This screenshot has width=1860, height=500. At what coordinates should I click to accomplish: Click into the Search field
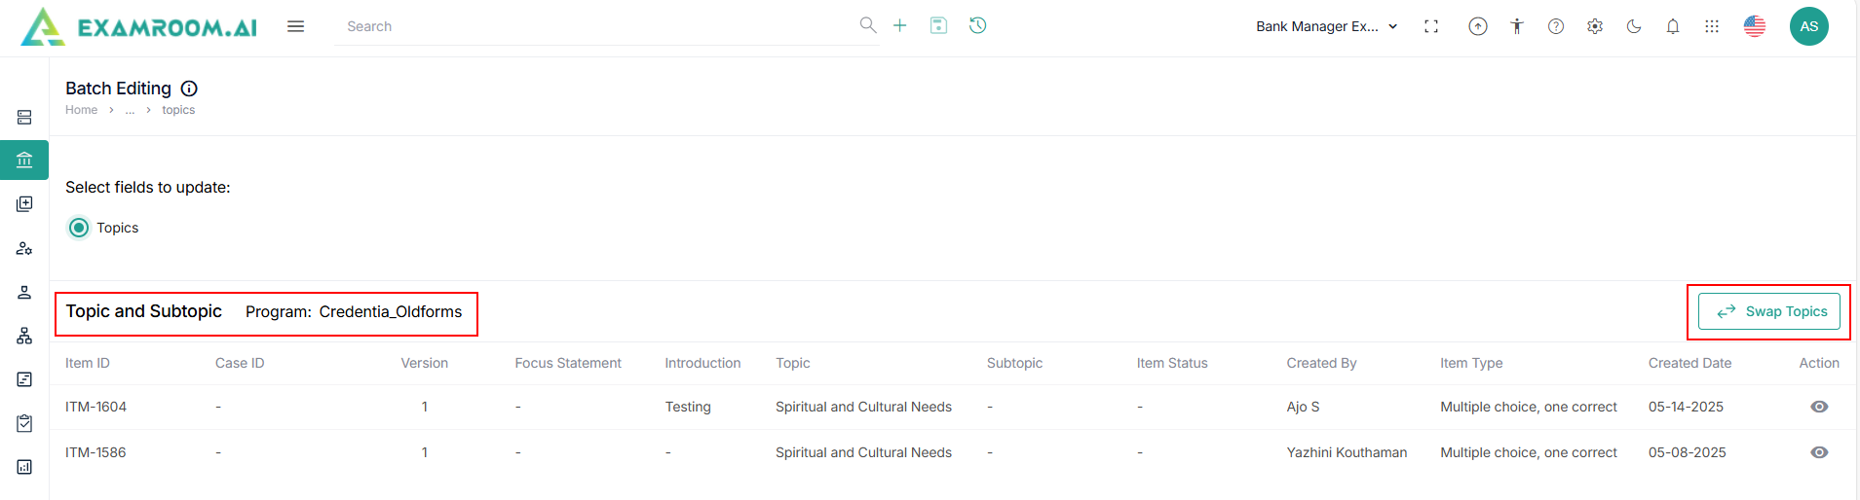point(594,26)
